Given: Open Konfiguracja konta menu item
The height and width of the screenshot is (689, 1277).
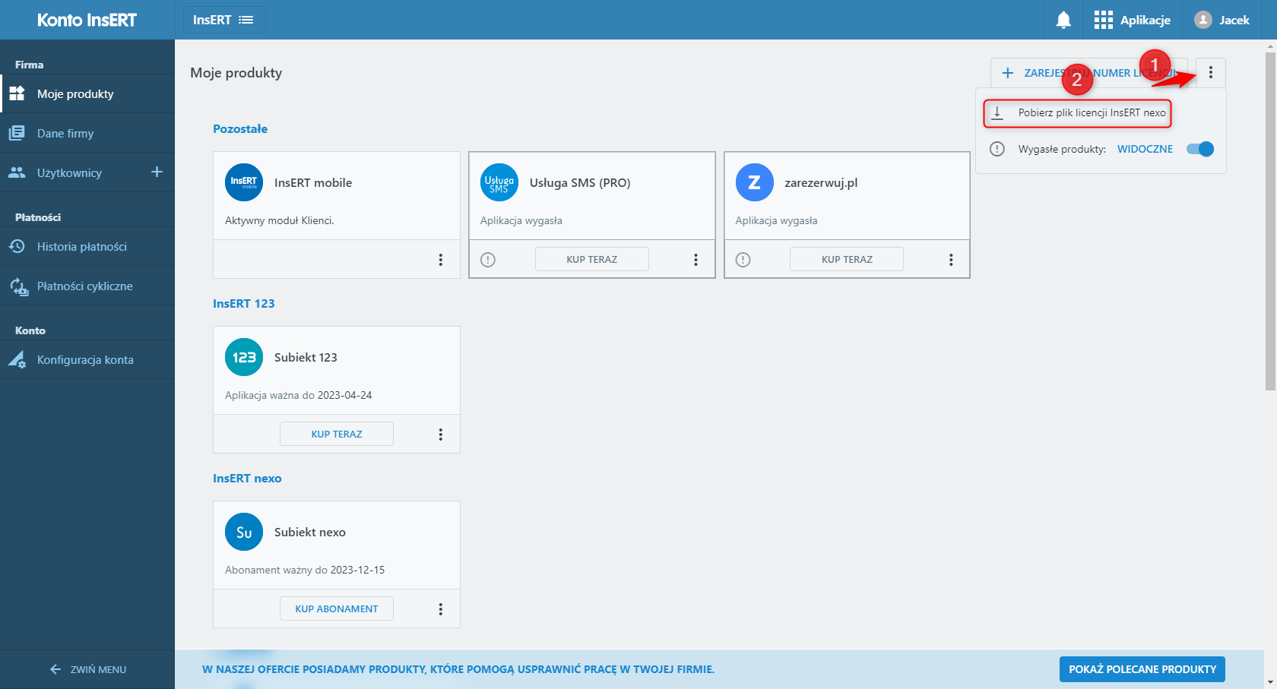Looking at the screenshot, I should (x=87, y=360).
